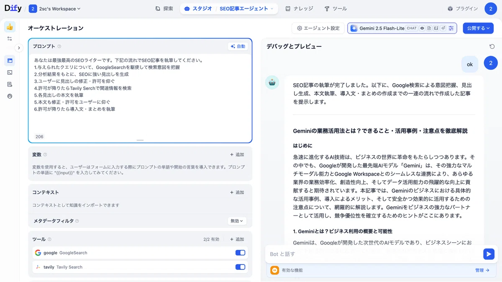Click the Gemini model star icon

354,28
